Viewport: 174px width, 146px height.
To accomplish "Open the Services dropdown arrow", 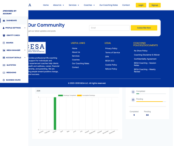I will click(78, 5).
